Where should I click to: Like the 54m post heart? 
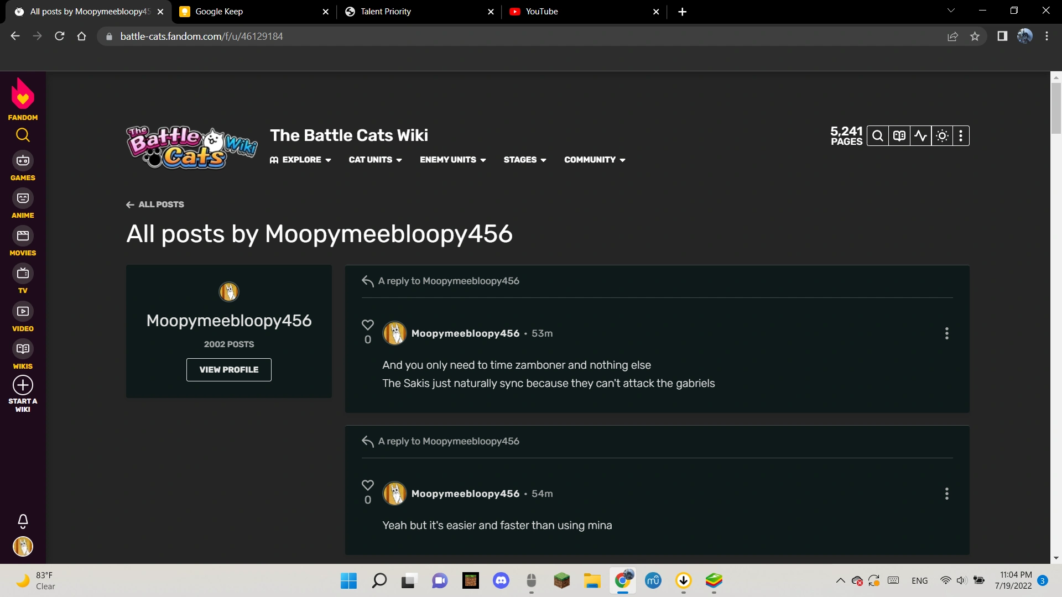pos(368,485)
